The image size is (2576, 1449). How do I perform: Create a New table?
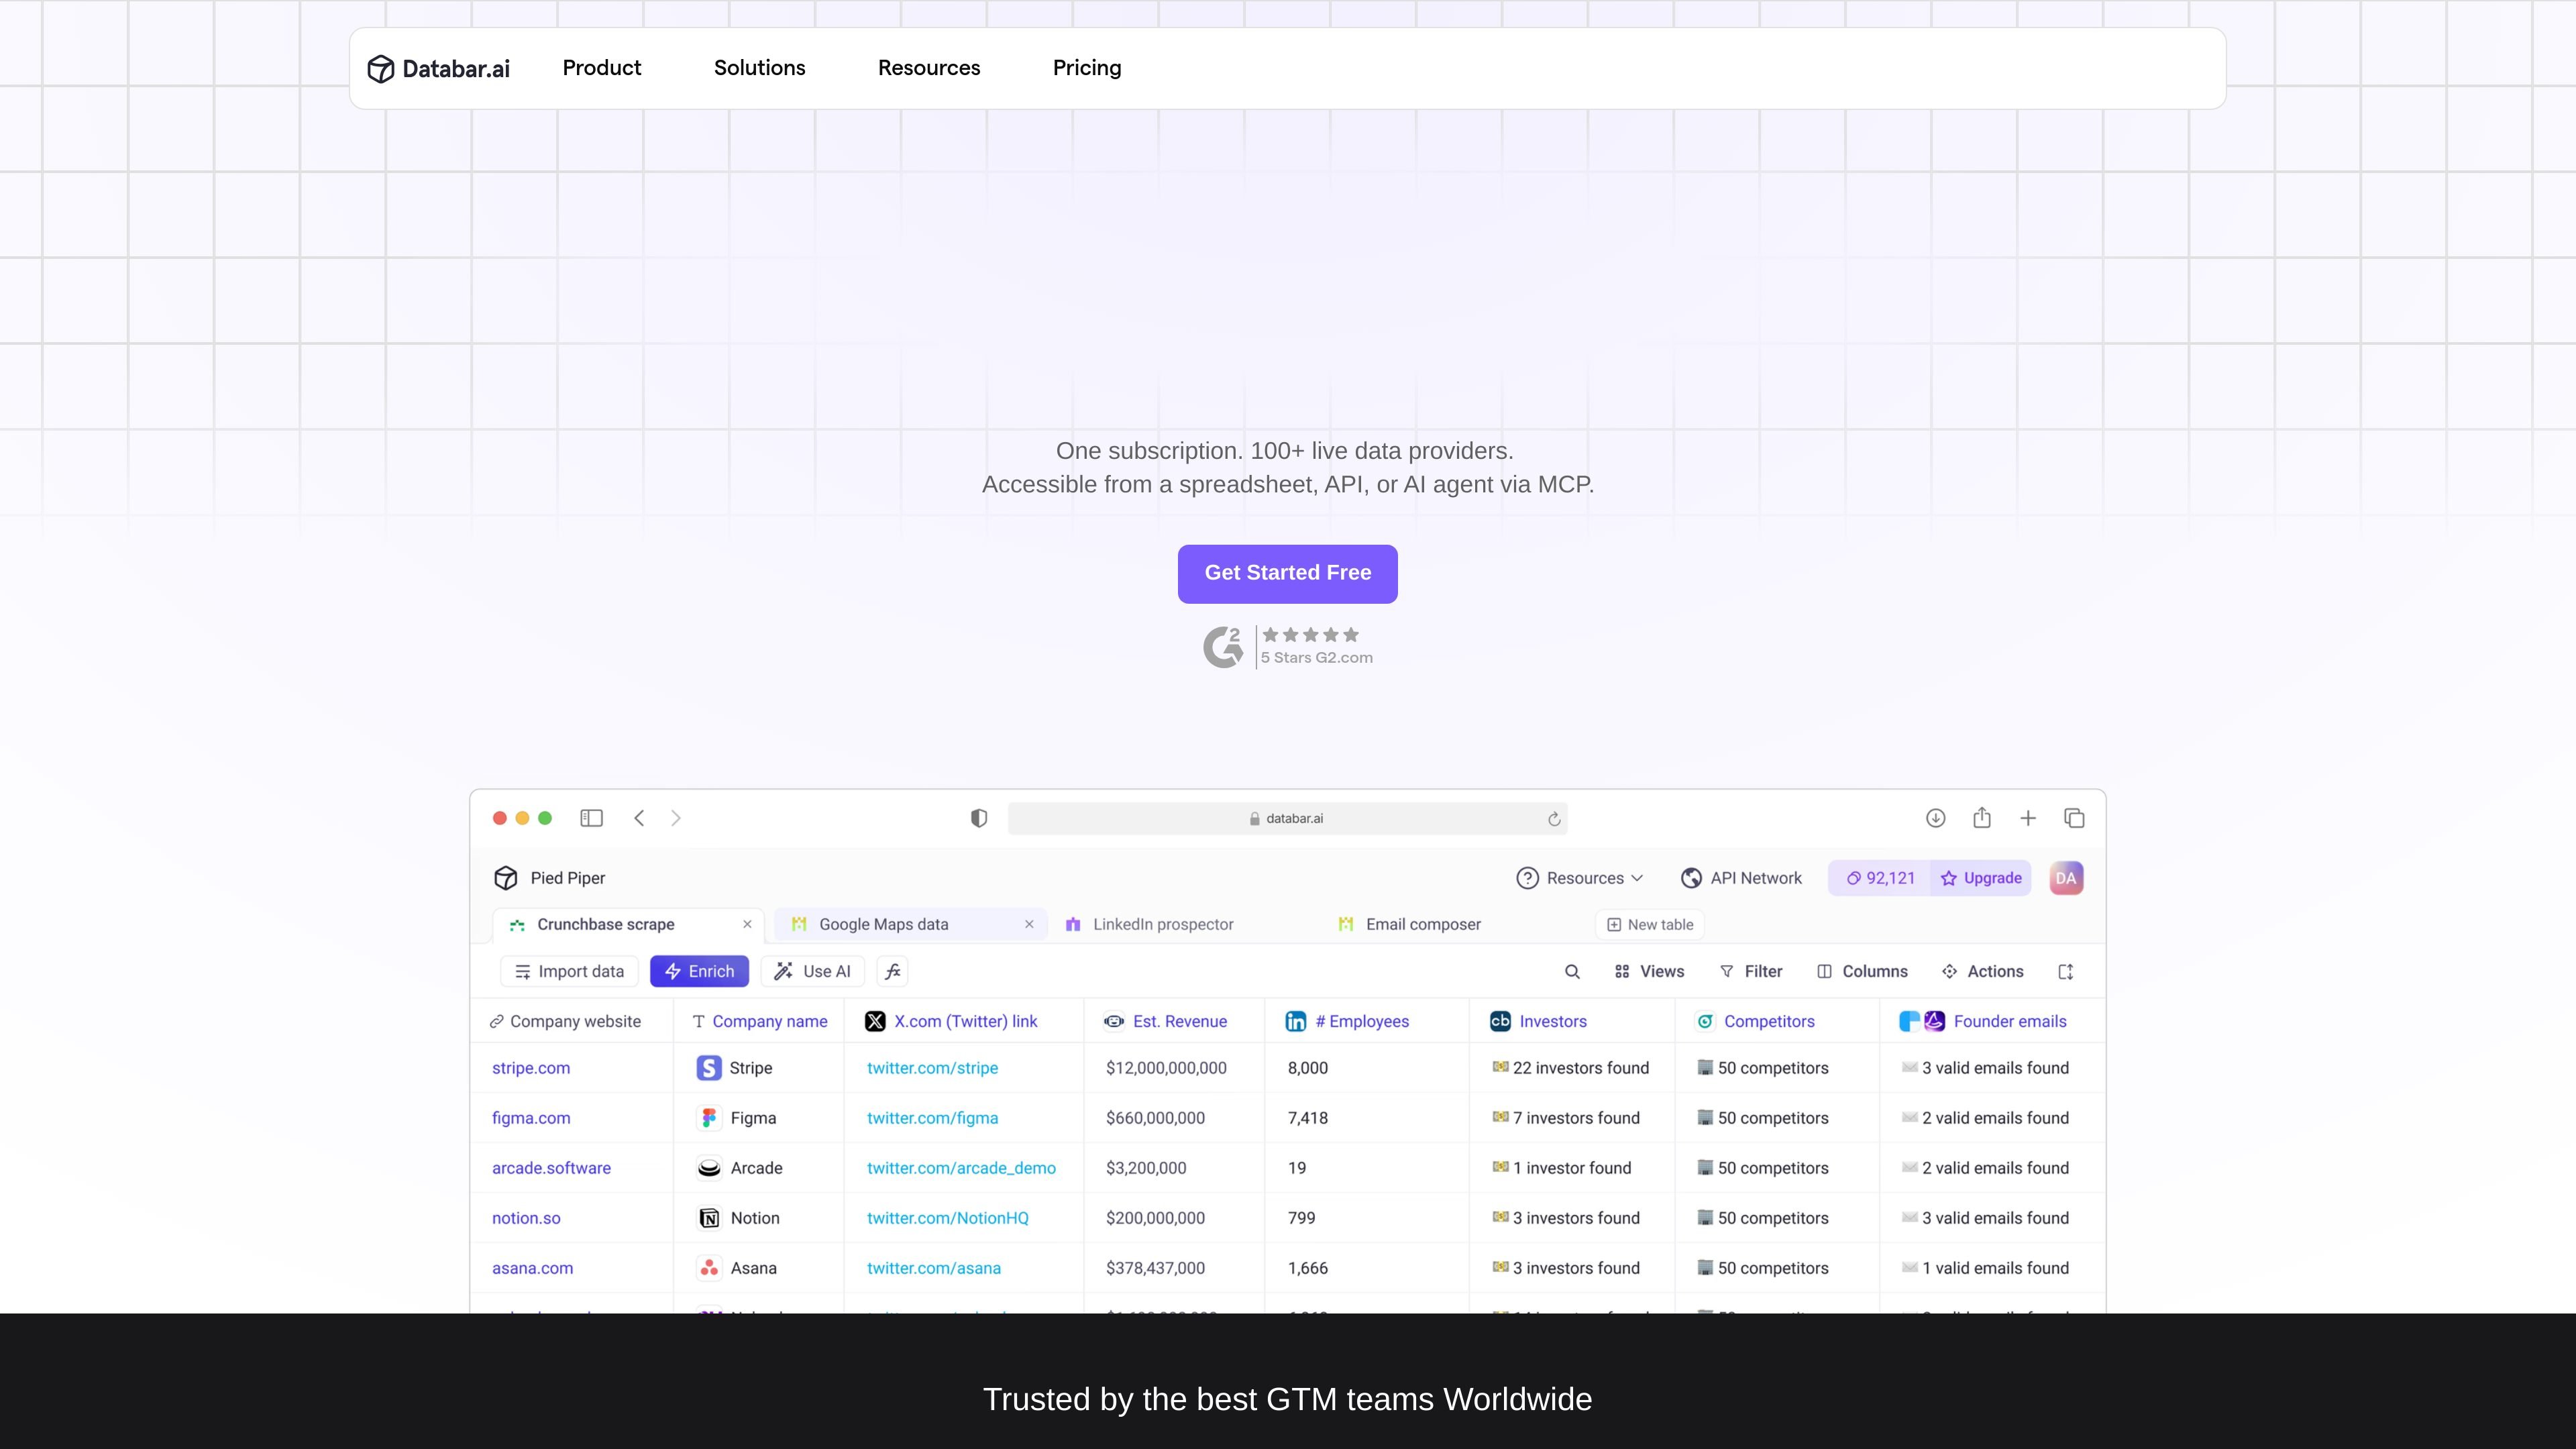pyautogui.click(x=1650, y=925)
